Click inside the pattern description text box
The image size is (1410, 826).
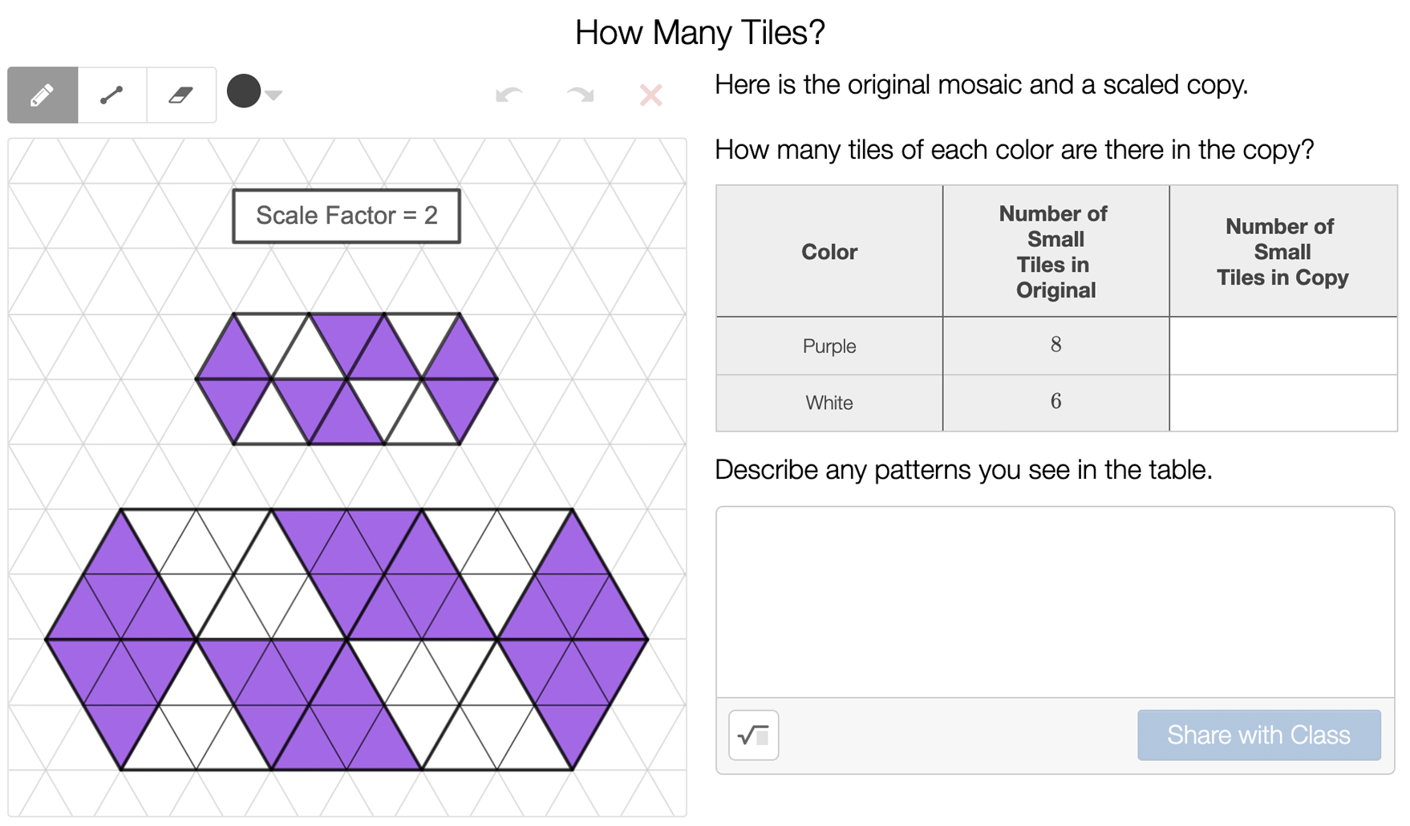(x=1055, y=601)
